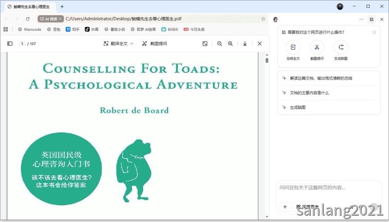
Task: Open the 豆包 bookmark
Action: pyautogui.click(x=53, y=29)
